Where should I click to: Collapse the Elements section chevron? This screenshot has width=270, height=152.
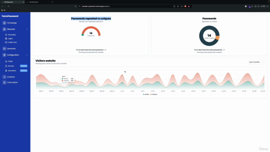27,29
